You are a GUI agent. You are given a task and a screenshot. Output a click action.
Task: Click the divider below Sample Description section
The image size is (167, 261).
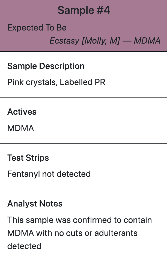click(x=83, y=97)
